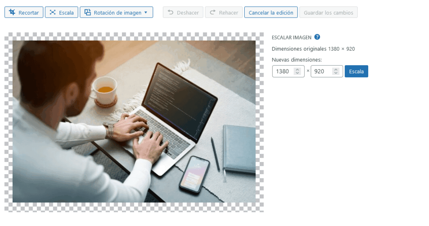Focus the width field showing 1380

tap(288, 71)
